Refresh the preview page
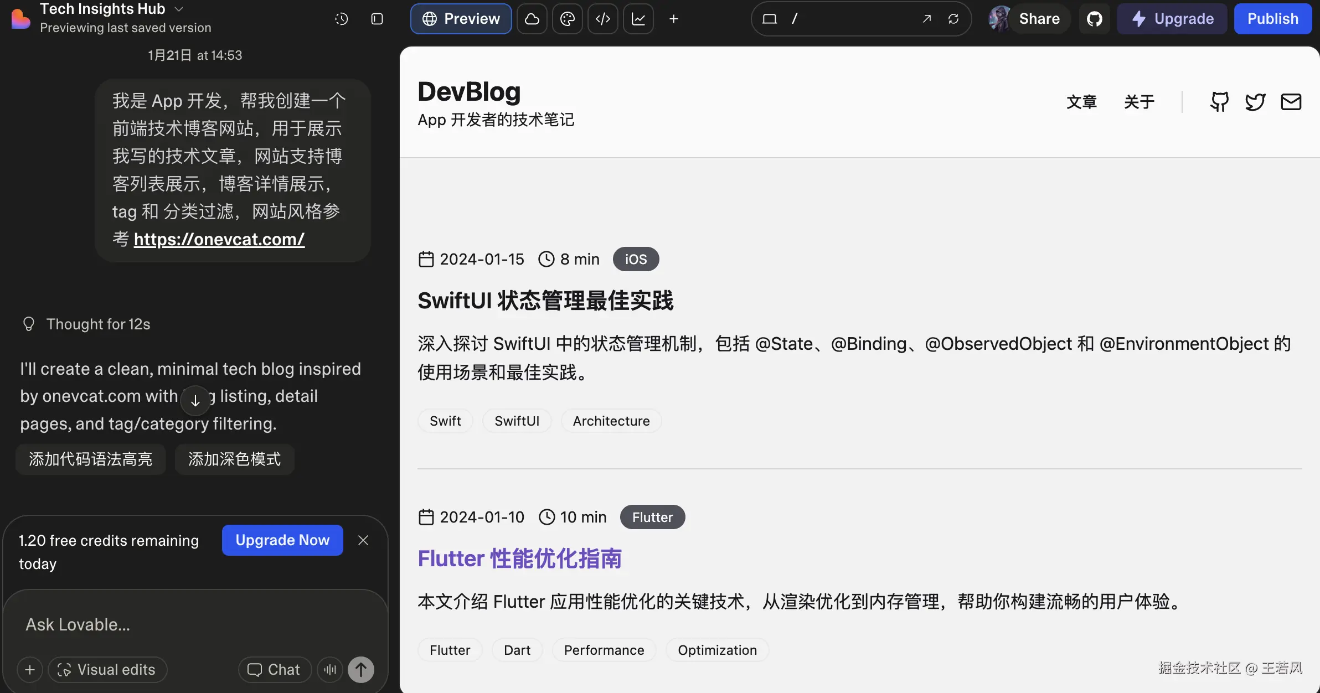The height and width of the screenshot is (693, 1320). [953, 19]
